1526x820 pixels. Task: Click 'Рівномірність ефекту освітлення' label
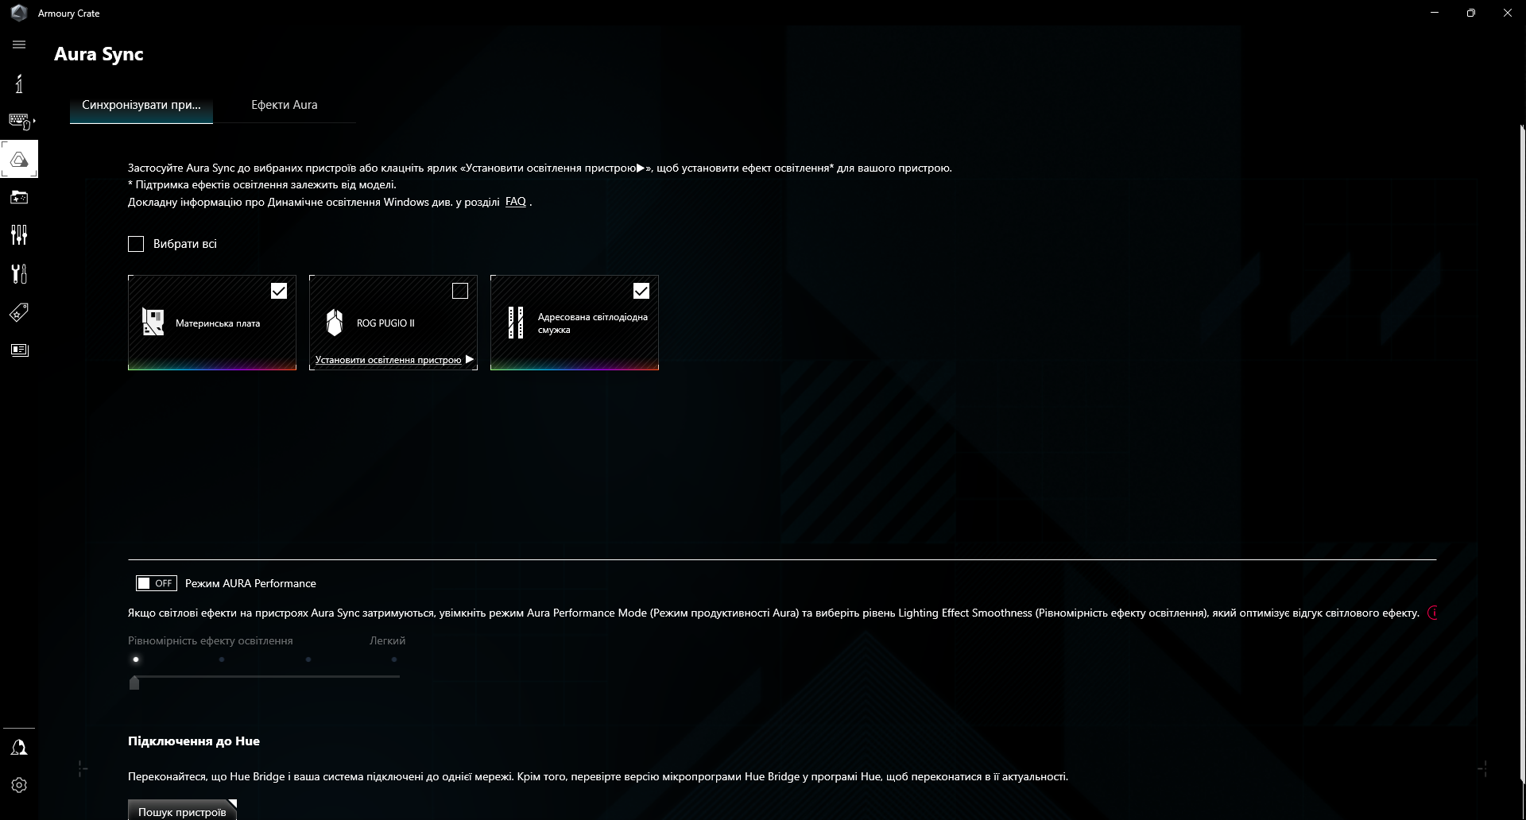pos(211,640)
